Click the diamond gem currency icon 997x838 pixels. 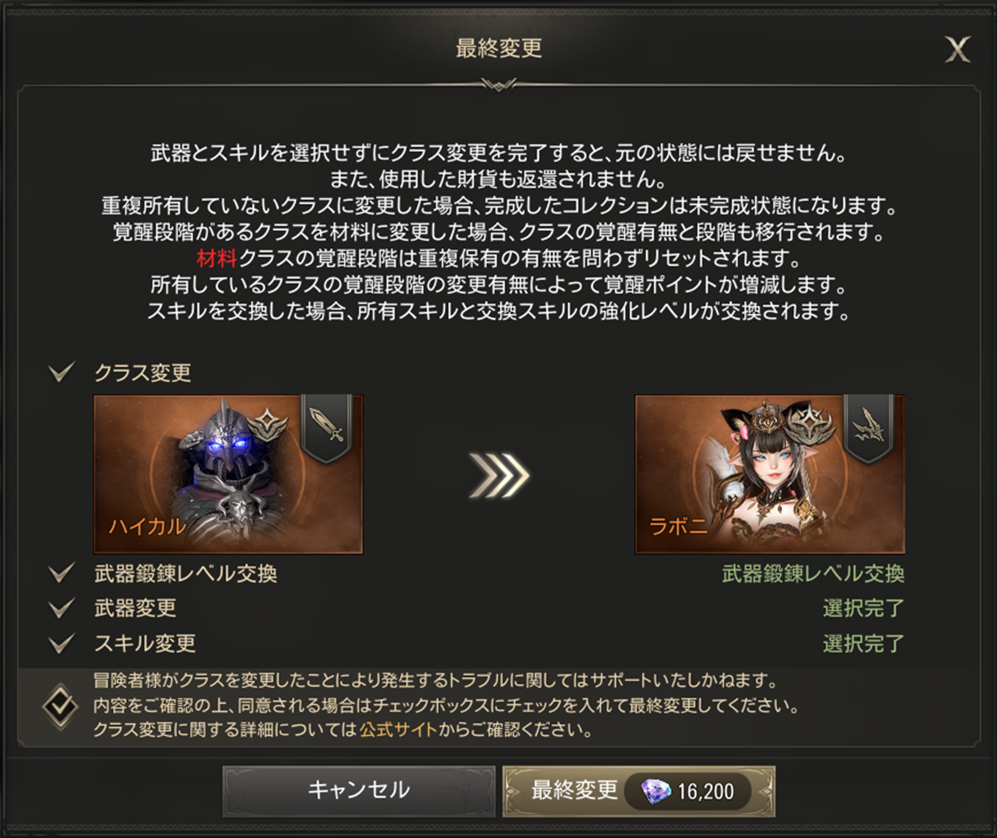click(x=656, y=791)
